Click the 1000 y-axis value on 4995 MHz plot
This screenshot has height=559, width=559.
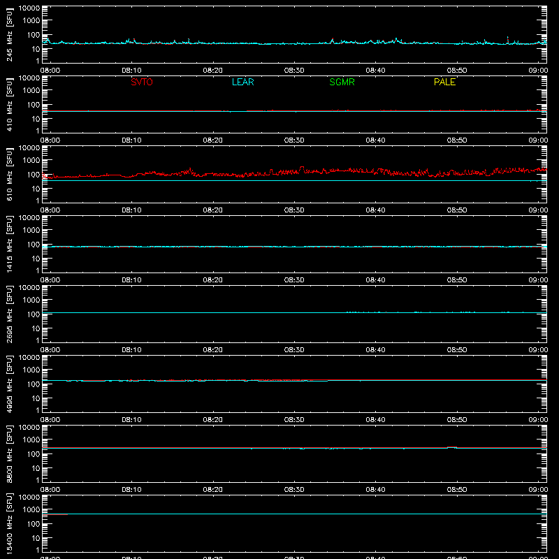tap(31, 370)
